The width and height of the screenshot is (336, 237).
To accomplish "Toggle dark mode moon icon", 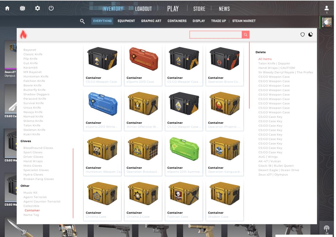I will (311, 34).
